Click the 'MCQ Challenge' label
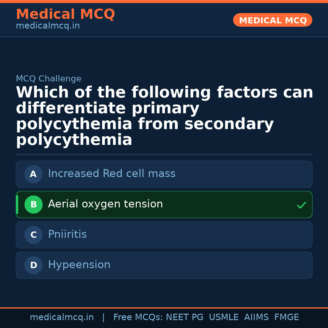Image resolution: width=328 pixels, height=328 pixels. pyautogui.click(x=49, y=79)
